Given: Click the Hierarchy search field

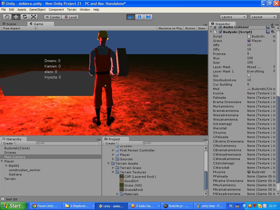Looking at the screenshot, I should [x=68, y=143].
